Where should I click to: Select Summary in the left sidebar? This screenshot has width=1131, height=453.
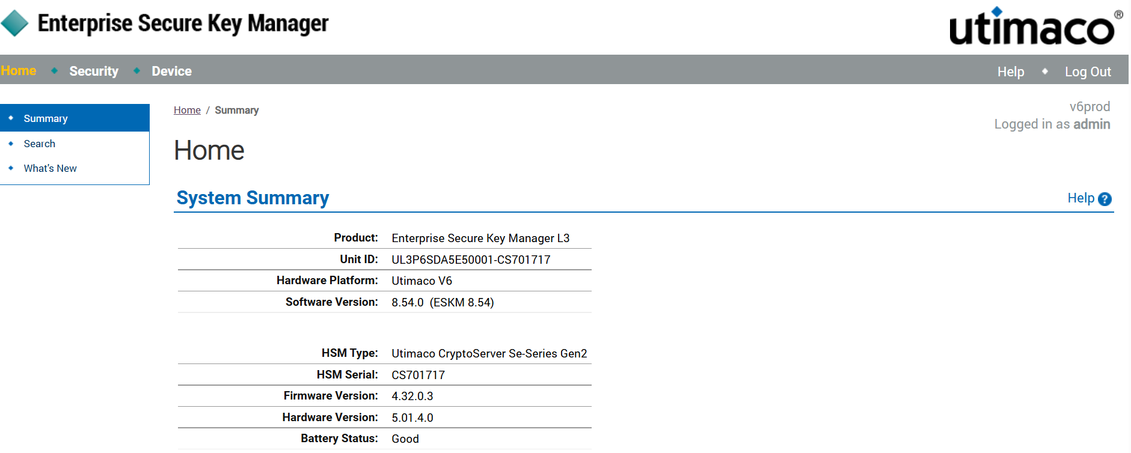tap(75, 118)
